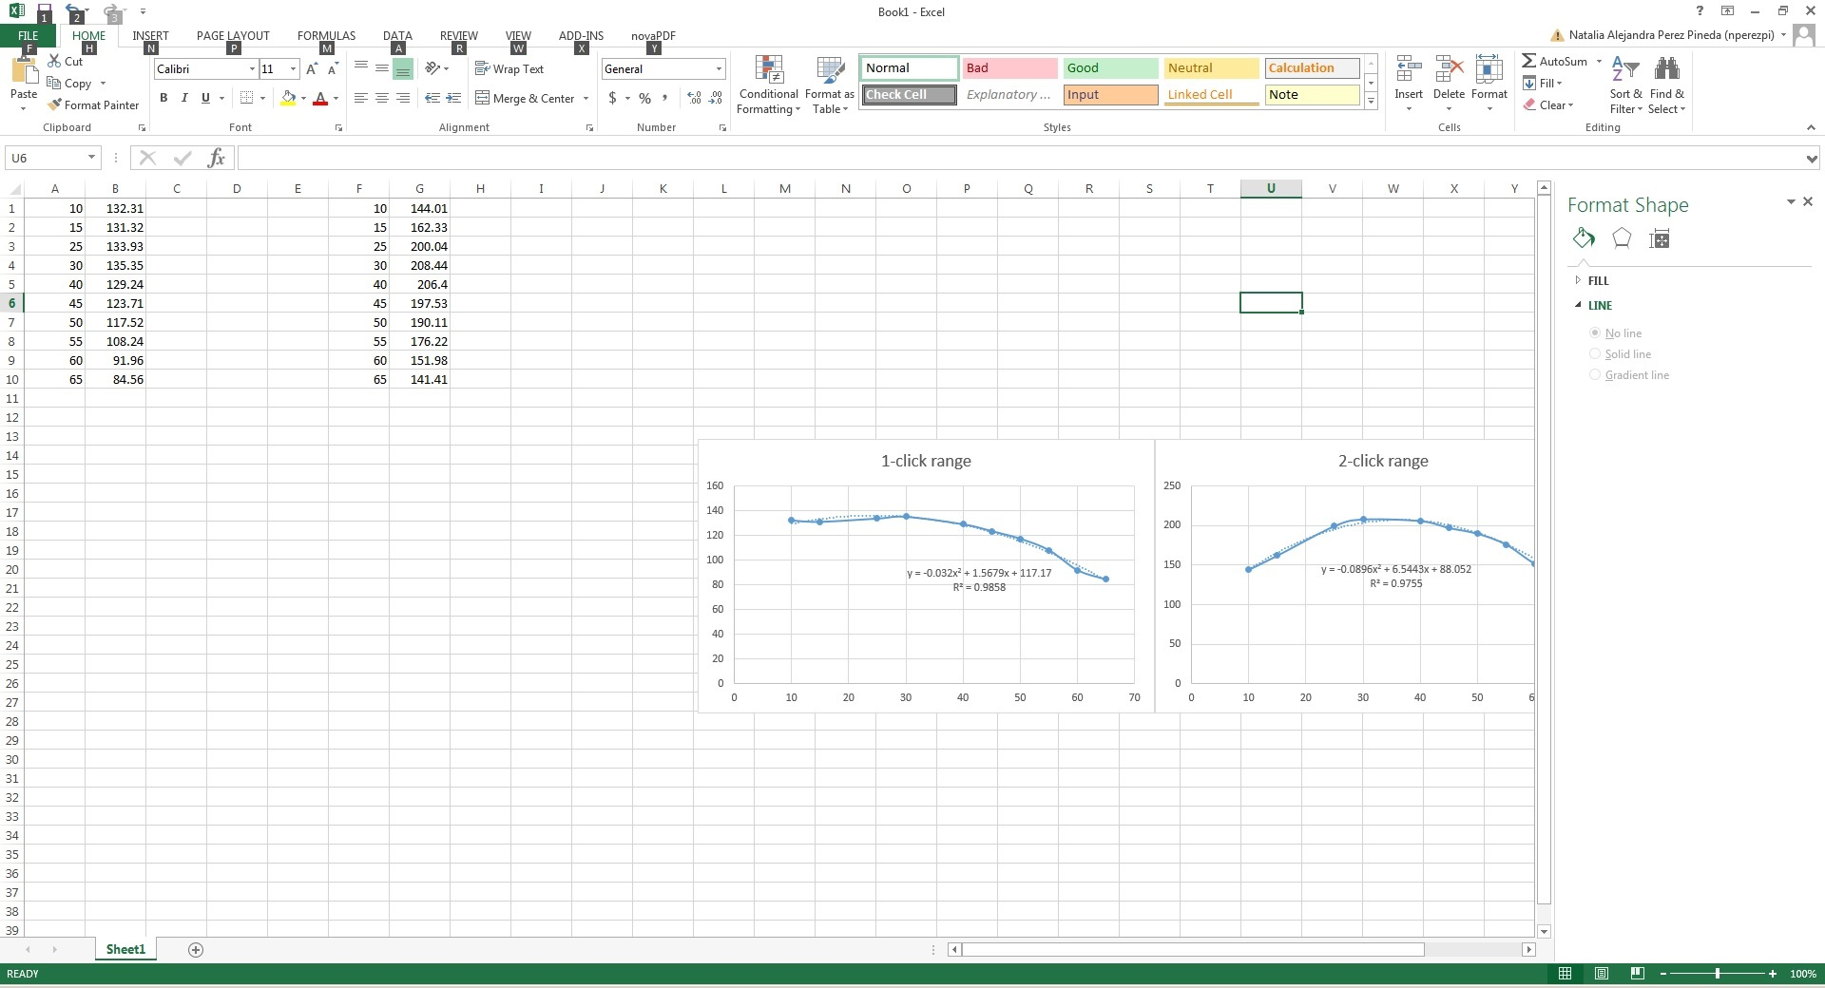The image size is (1825, 988).
Task: Choose the Solid line option
Action: tap(1595, 354)
